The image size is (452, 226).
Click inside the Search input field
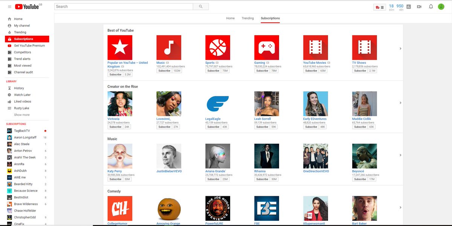tap(124, 6)
